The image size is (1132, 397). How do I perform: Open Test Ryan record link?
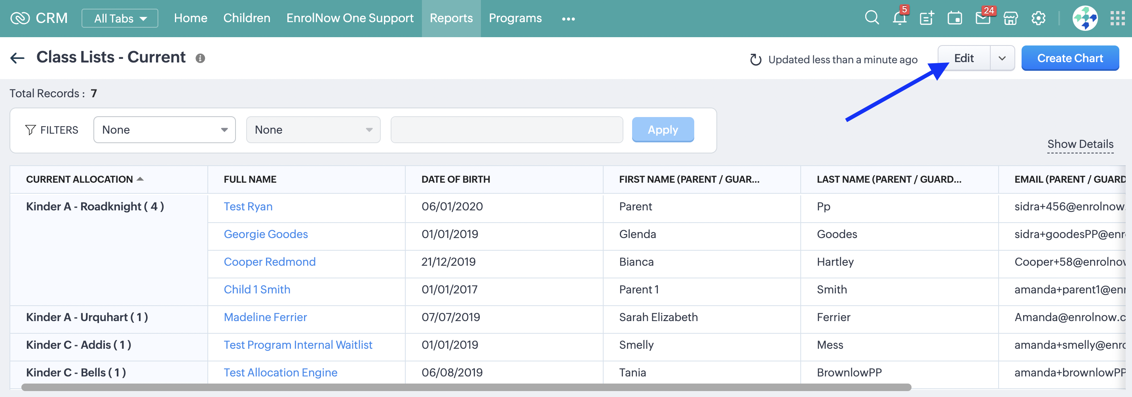pos(248,206)
